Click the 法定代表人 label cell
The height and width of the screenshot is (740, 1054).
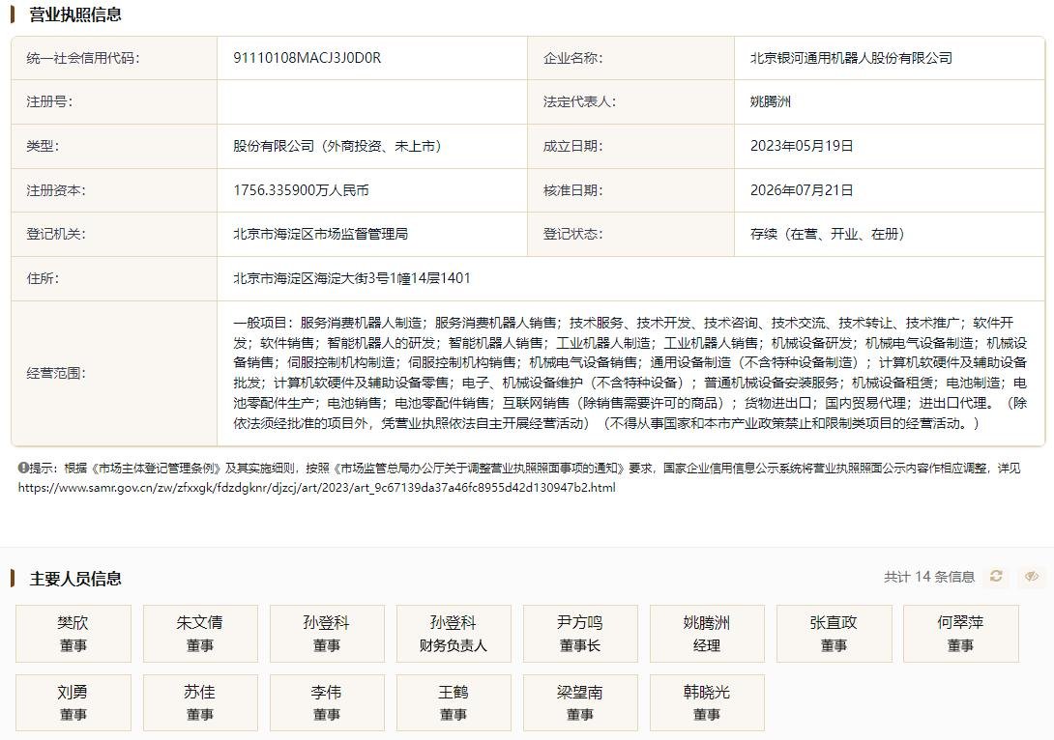pyautogui.click(x=631, y=101)
